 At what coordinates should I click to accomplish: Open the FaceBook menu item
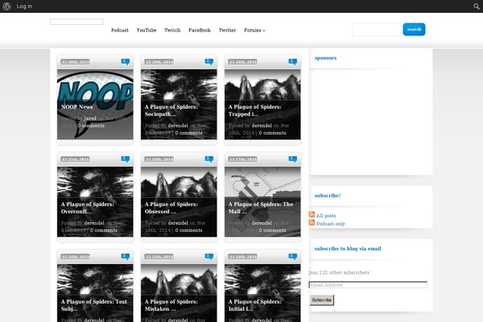click(x=200, y=31)
